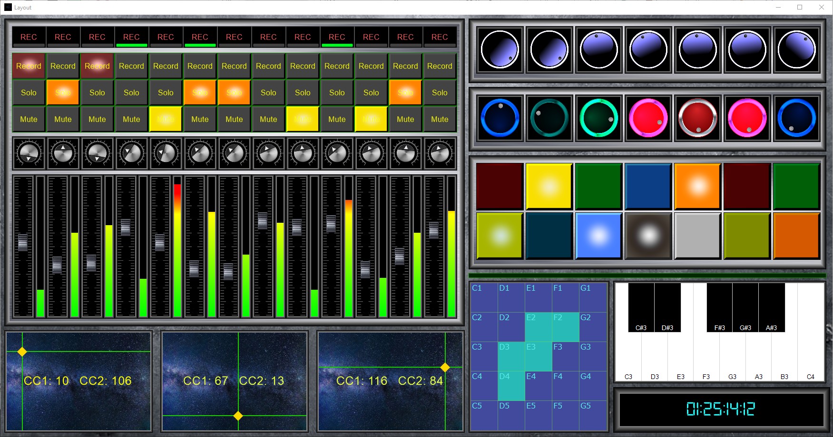Click the pan knob on channel thirteen

click(440, 153)
